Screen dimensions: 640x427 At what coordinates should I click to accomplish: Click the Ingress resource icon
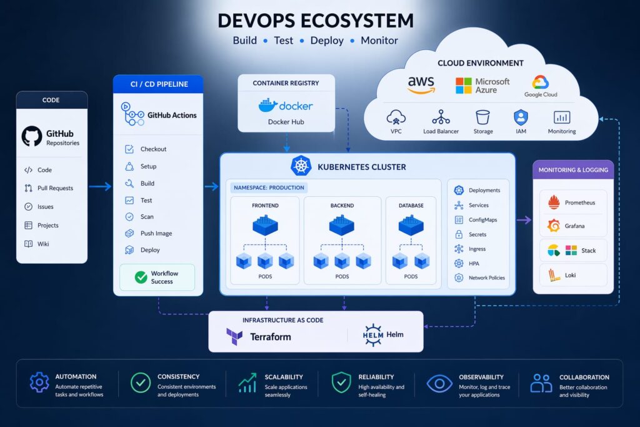459,249
